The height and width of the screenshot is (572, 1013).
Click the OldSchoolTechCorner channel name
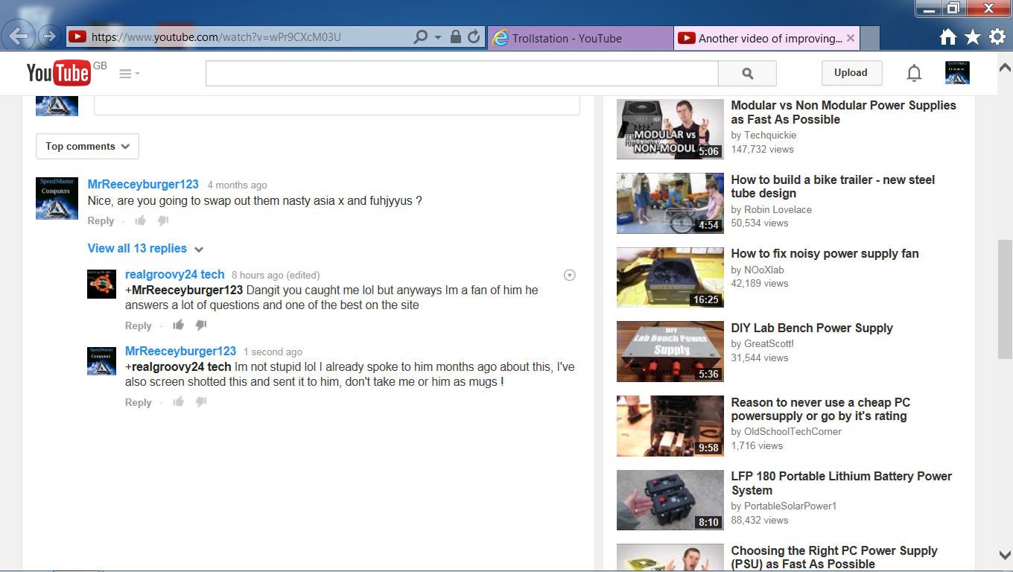coord(793,432)
